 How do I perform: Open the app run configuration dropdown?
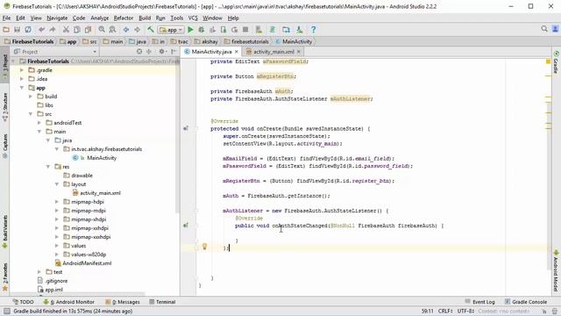pyautogui.click(x=172, y=30)
